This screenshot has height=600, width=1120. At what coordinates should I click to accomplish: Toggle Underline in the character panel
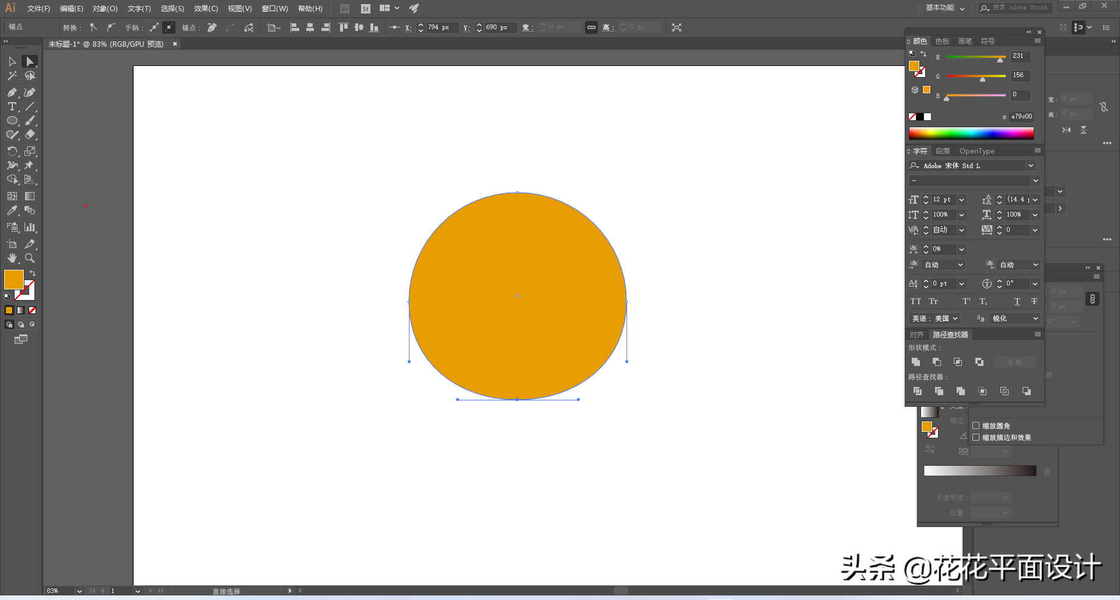click(x=1017, y=301)
